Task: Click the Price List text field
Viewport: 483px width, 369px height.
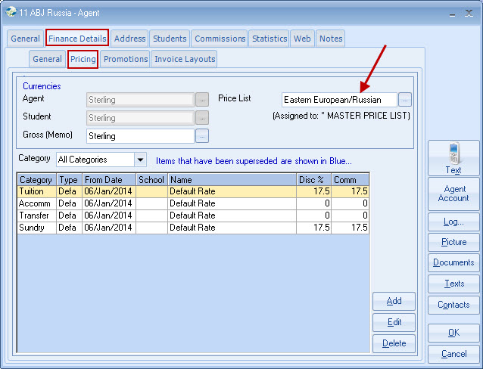Action: [x=338, y=100]
